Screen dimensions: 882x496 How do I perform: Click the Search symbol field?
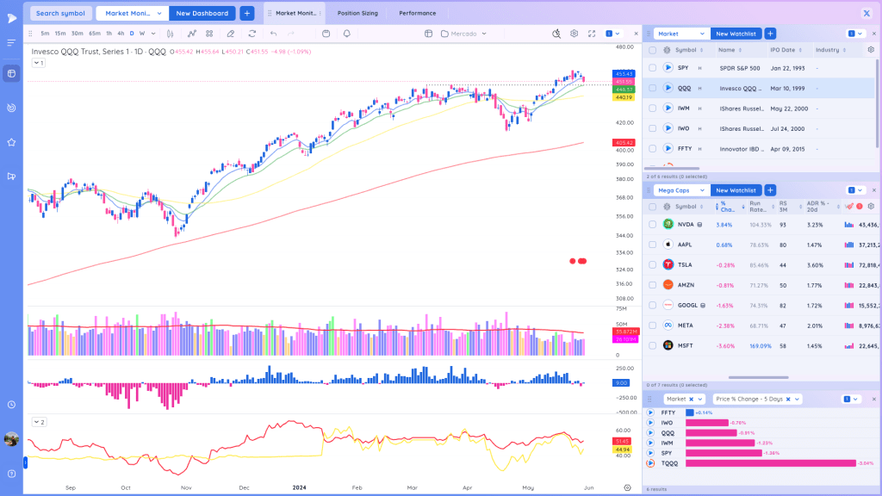[60, 13]
